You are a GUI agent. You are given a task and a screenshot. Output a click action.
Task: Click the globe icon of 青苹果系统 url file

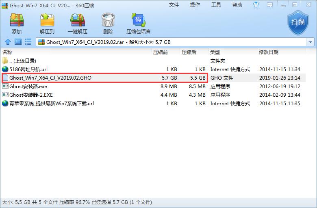(5, 103)
